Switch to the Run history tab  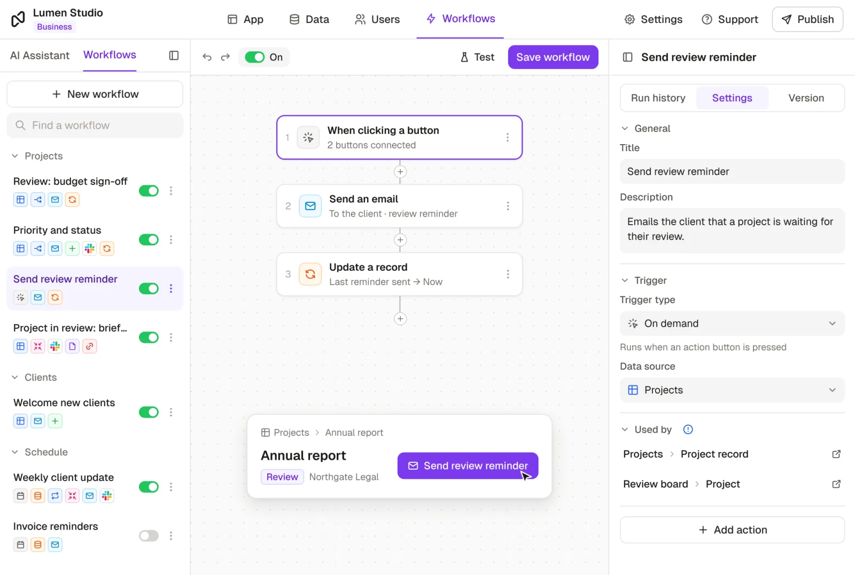coord(658,98)
